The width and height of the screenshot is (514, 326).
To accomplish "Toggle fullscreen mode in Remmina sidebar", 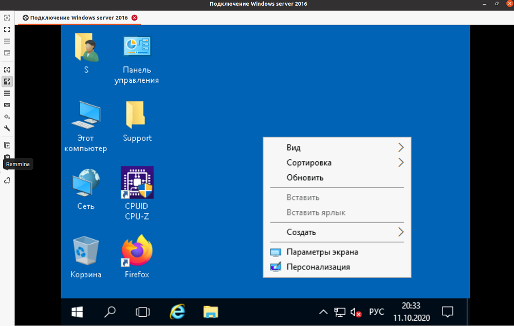I will 7,29.
